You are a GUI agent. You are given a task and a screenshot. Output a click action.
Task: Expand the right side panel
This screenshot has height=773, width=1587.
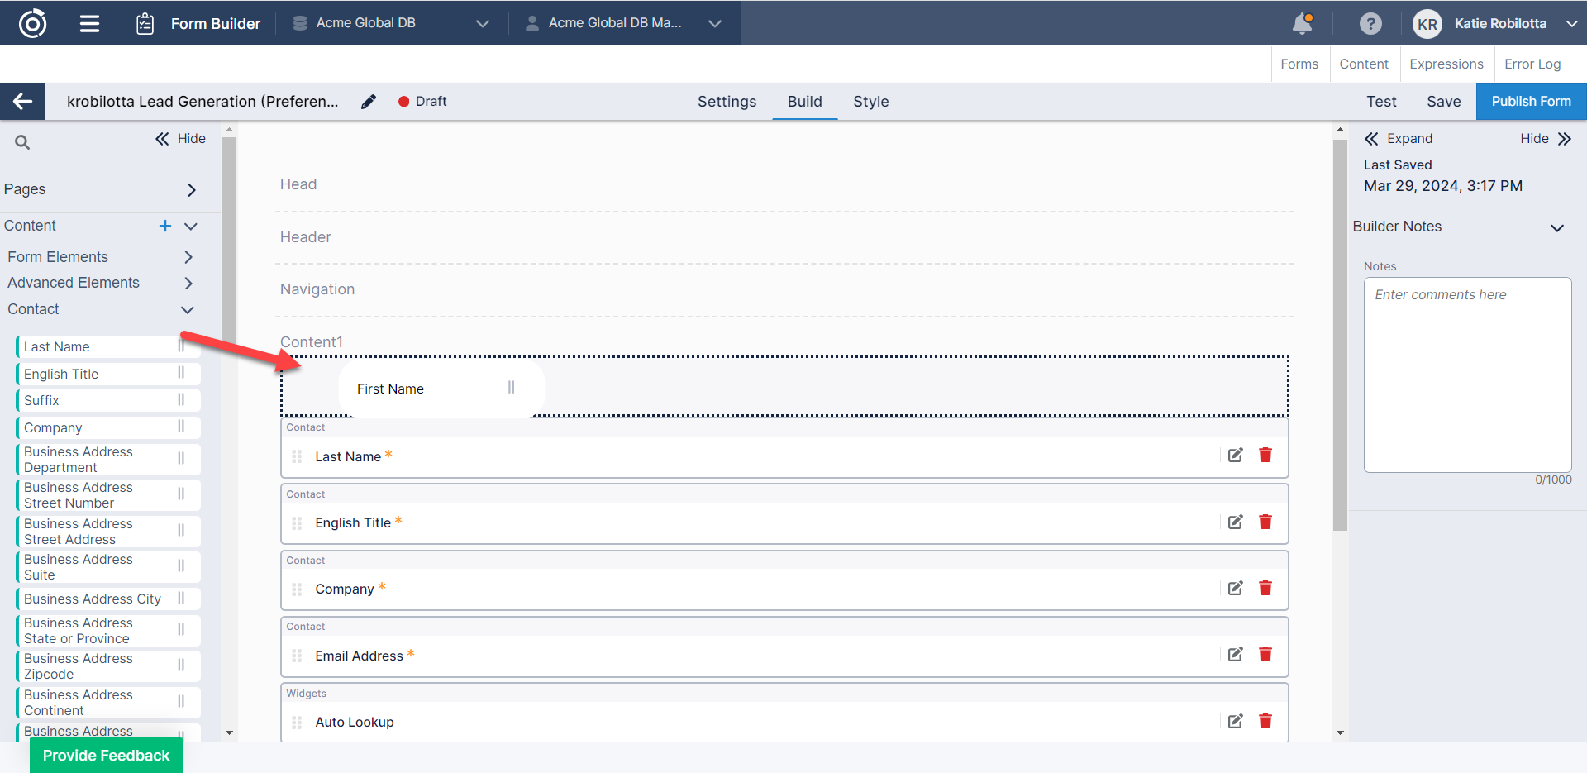[1399, 139]
